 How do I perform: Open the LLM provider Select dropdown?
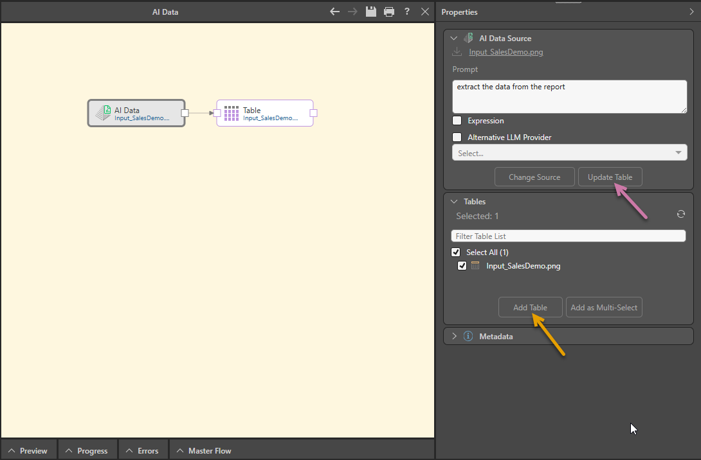(569, 153)
